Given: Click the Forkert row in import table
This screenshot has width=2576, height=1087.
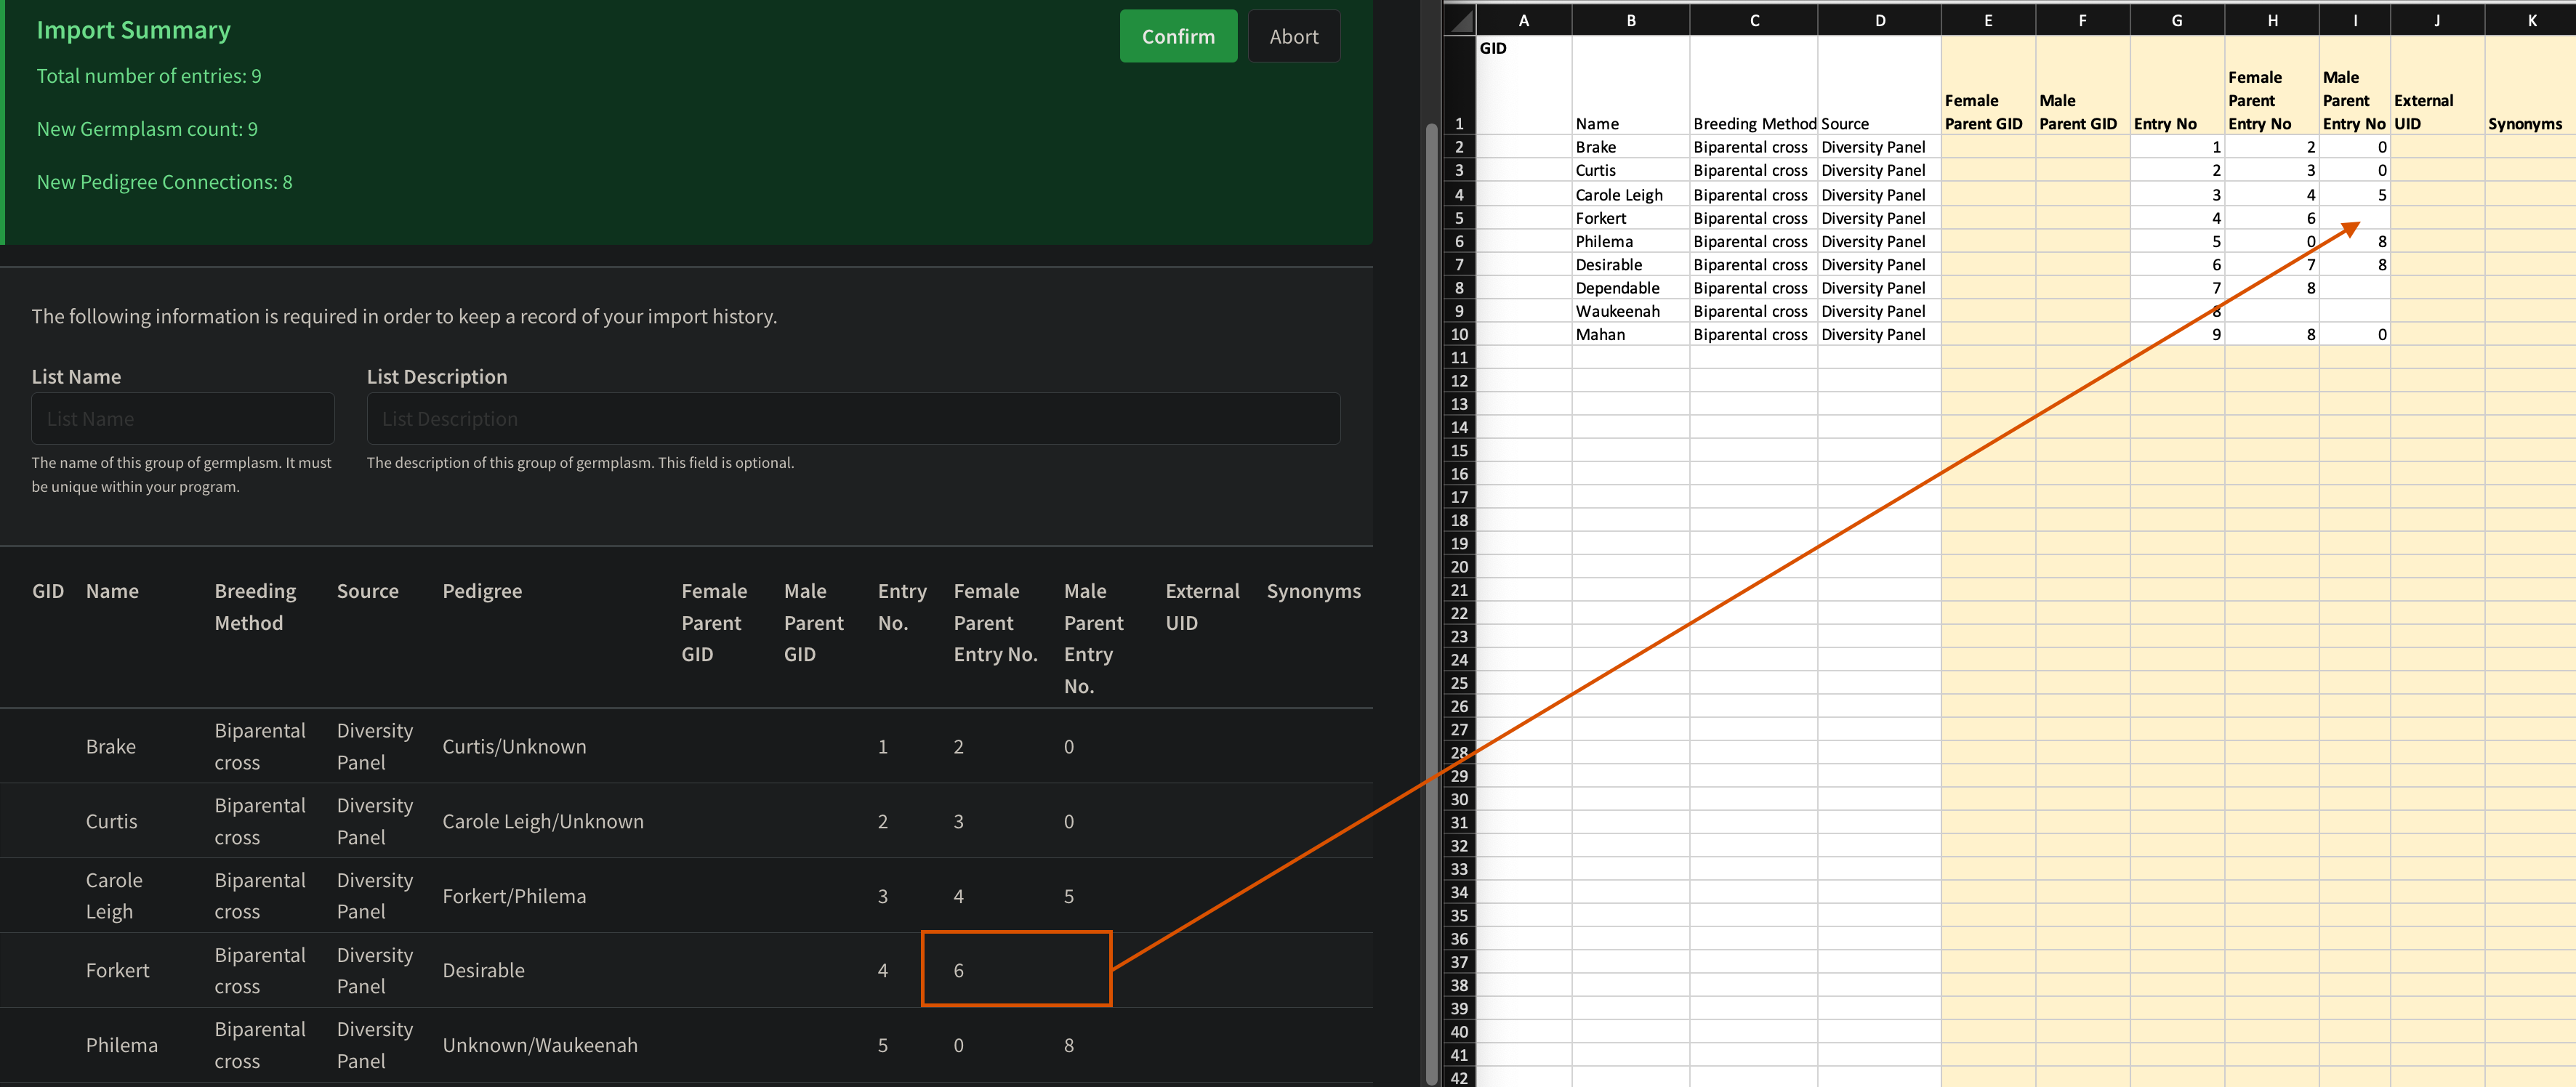Looking at the screenshot, I should [x=118, y=970].
